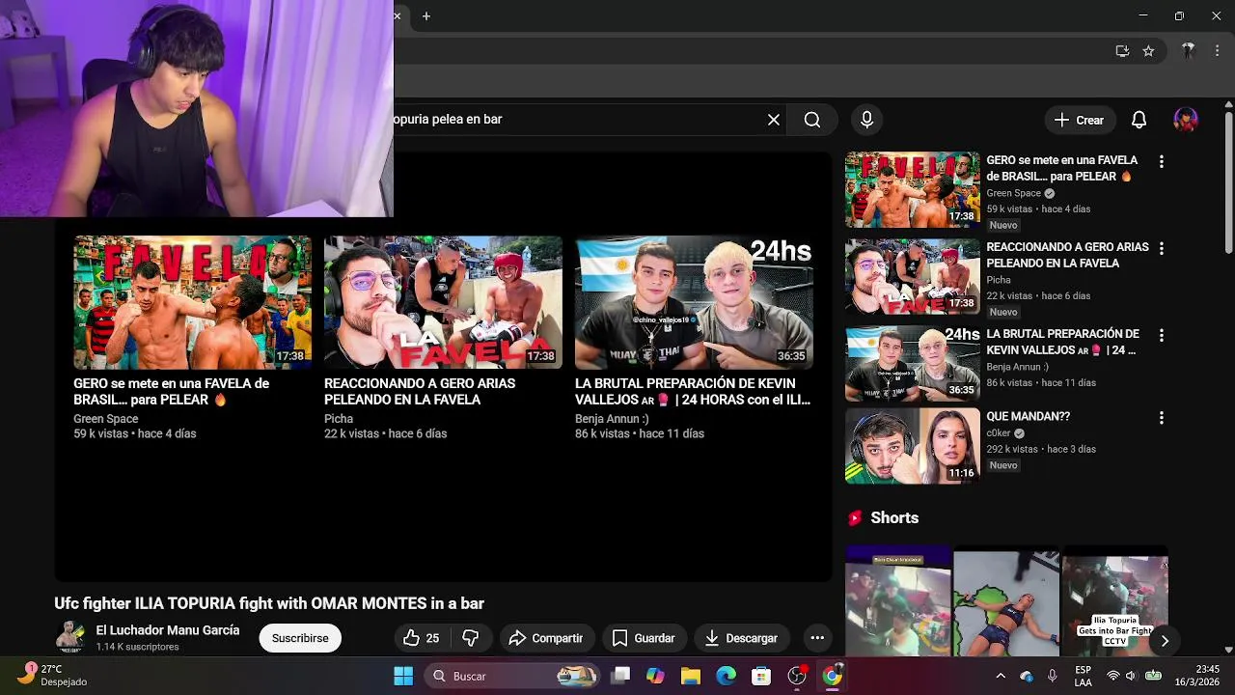Start voice search with microphone icon

tap(866, 120)
